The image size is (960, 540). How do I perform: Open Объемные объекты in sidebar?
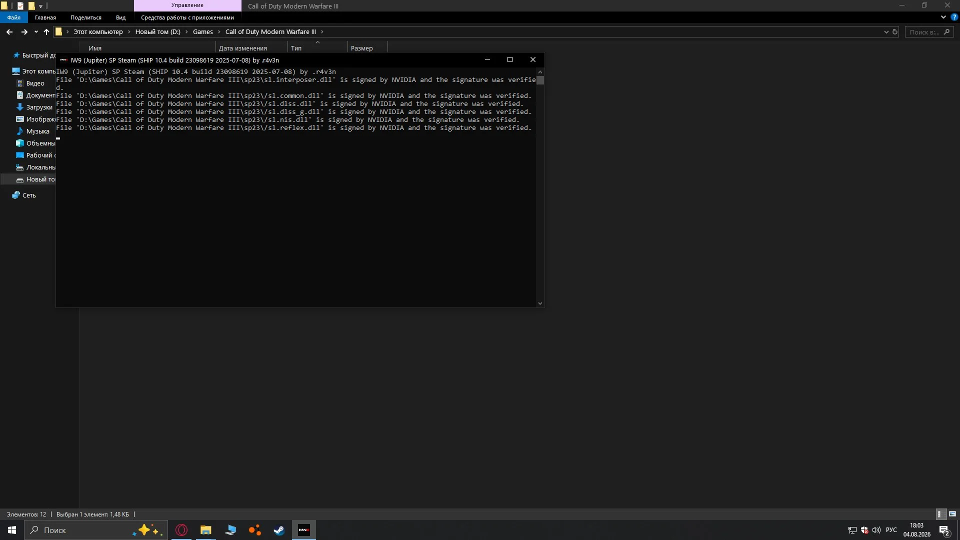click(x=36, y=143)
